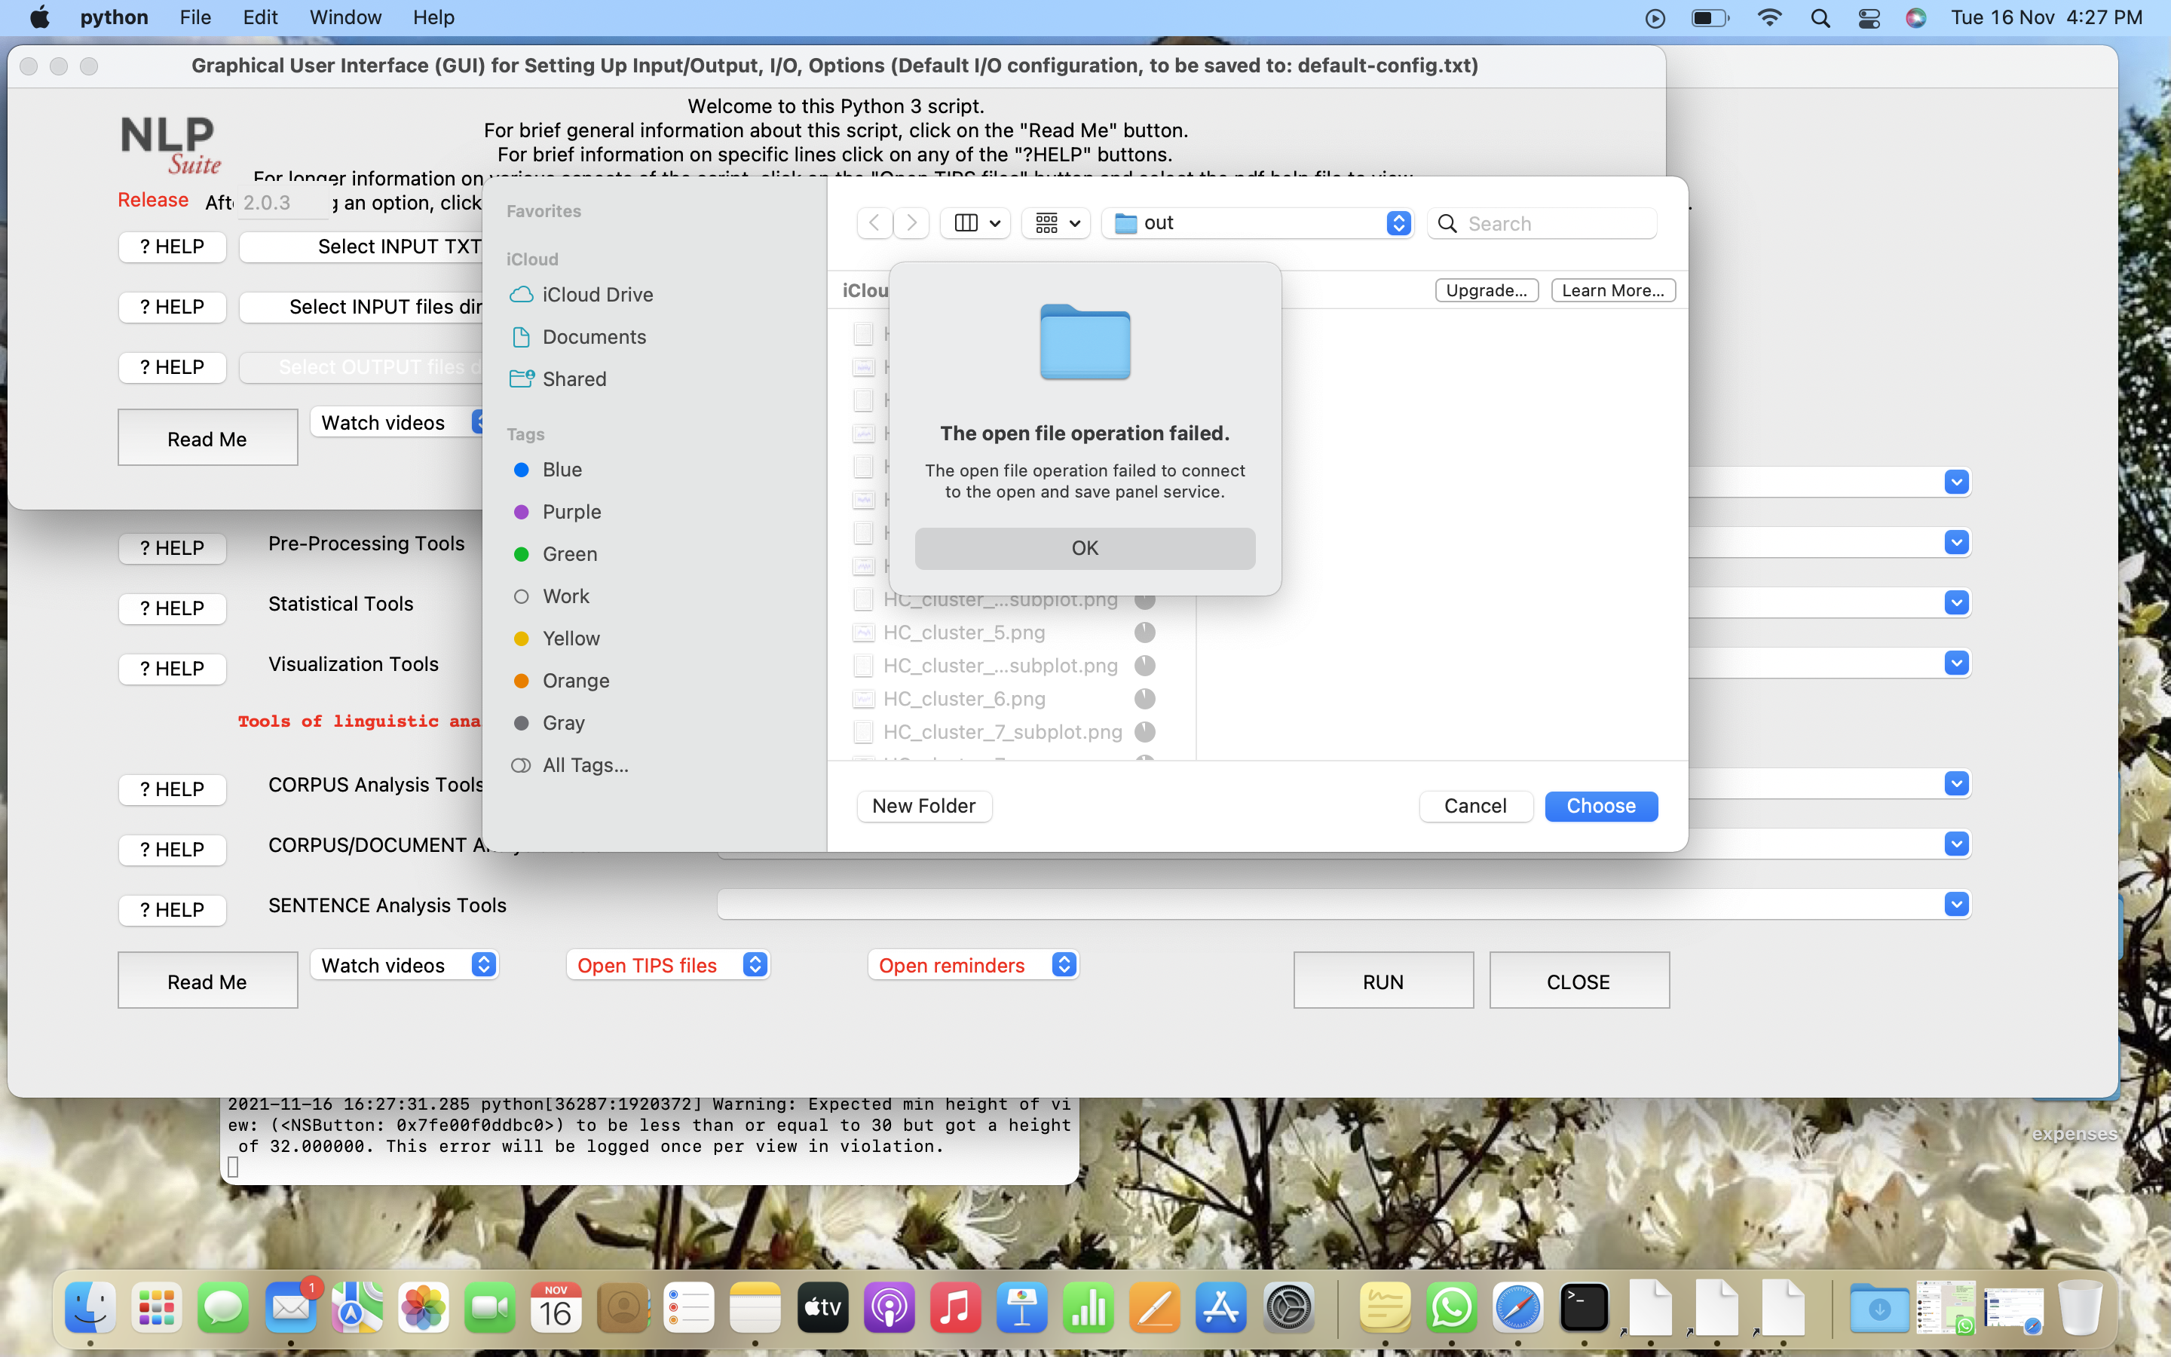The height and width of the screenshot is (1357, 2171).
Task: Click Learn More about iCloud
Action: click(x=1612, y=290)
